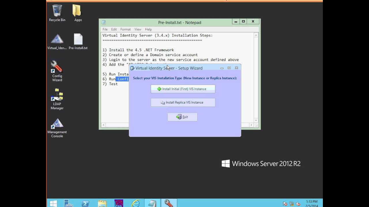Maximize the Setup Wizard window
Screen dimensions: 369x207
pyautogui.click(x=229, y=68)
